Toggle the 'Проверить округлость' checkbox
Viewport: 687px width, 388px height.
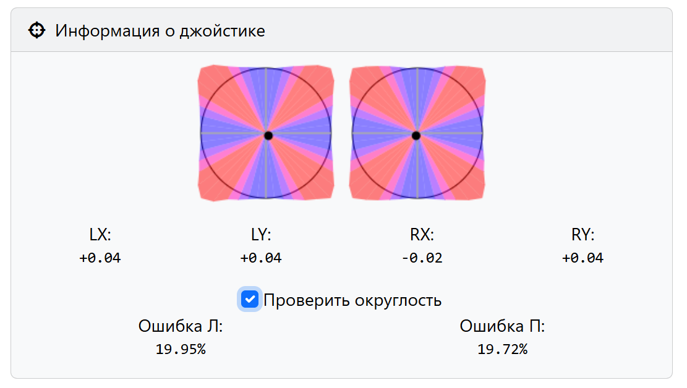(x=250, y=300)
